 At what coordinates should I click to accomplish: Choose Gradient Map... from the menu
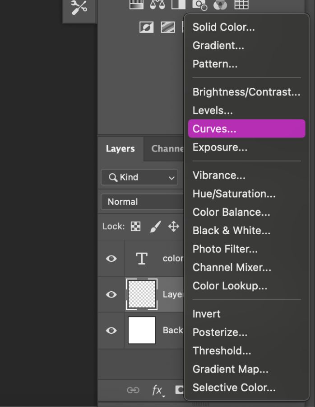[x=246, y=369]
